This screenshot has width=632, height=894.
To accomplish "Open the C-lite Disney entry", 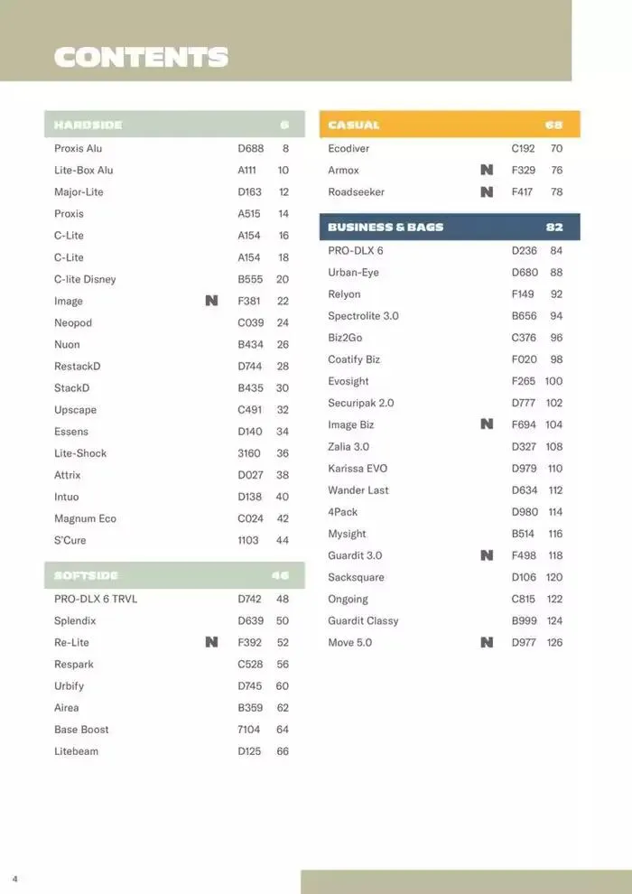I will [x=85, y=279].
